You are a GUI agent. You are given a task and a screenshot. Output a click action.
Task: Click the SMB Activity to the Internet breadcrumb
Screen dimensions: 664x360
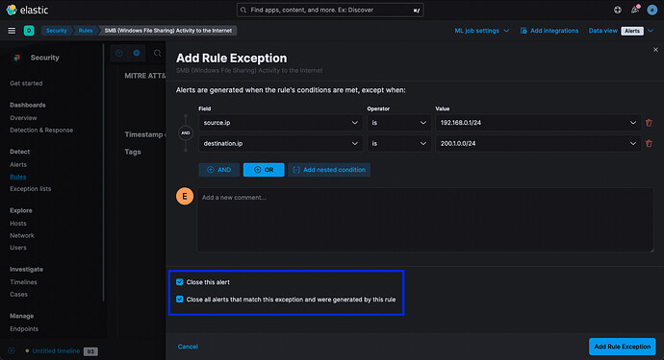coord(168,31)
